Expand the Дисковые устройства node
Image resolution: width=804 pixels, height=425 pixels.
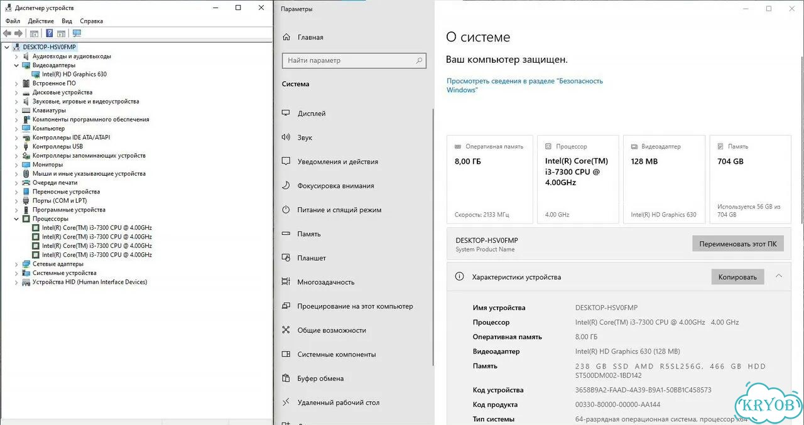(17, 92)
